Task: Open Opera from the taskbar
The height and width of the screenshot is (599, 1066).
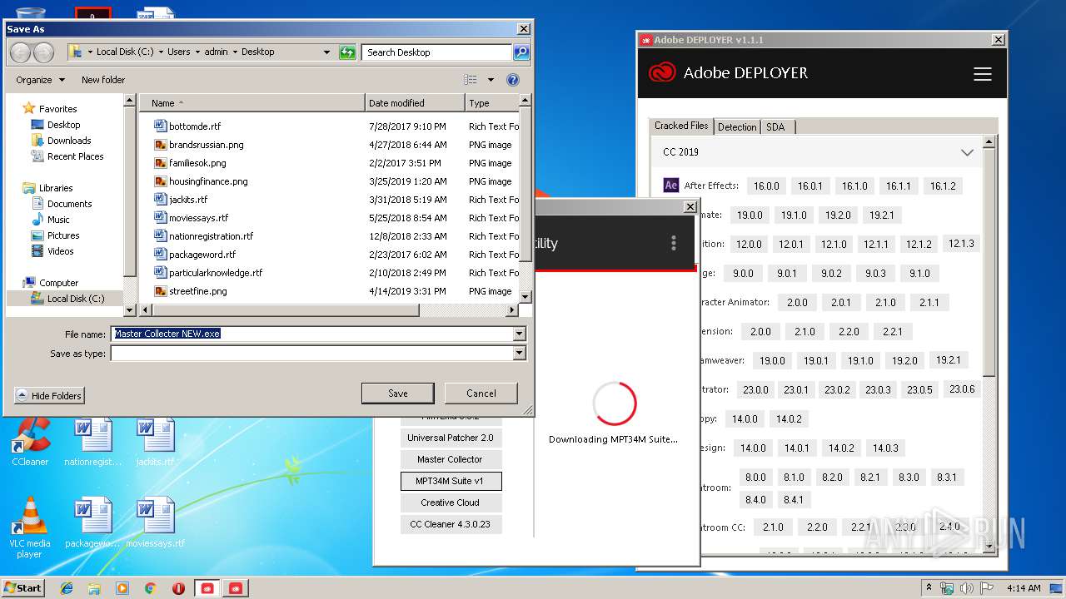Action: pos(178,588)
